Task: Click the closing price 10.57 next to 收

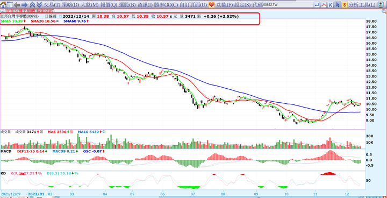Action: tap(163, 16)
